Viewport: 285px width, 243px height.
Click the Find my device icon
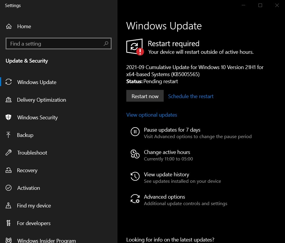pos(9,205)
